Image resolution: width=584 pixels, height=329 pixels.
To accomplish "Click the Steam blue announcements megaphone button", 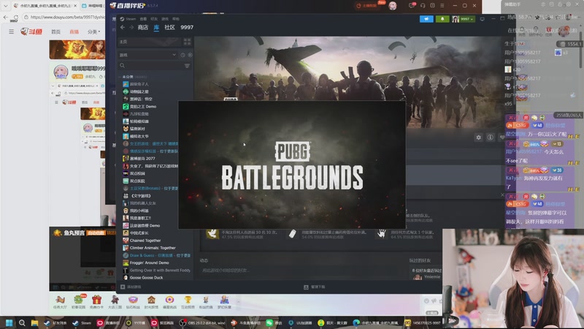I will click(426, 19).
